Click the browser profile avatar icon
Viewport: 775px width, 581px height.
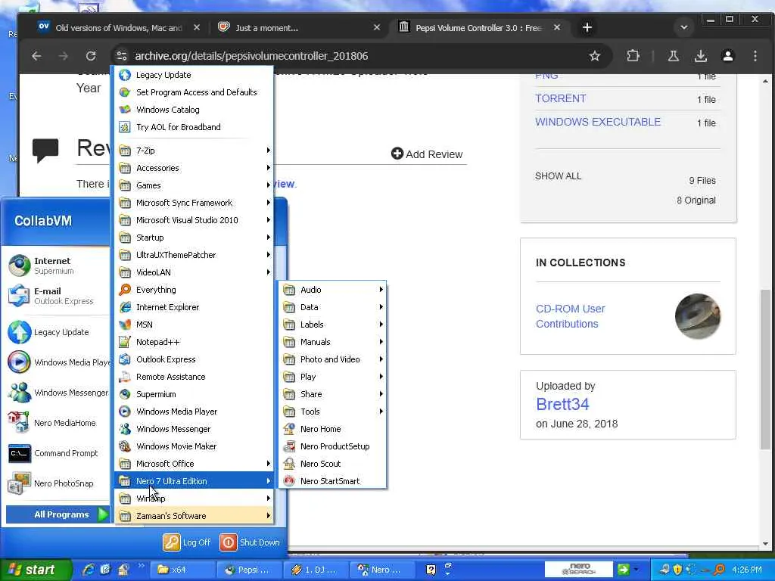(x=727, y=56)
